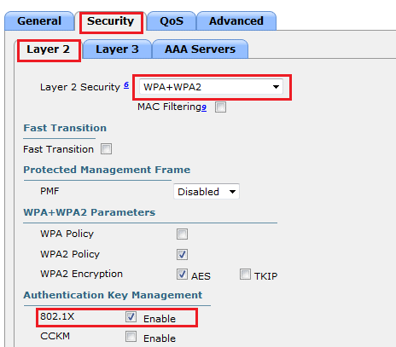The image size is (396, 347).
Task: Enable the MAC Filtering checkbox
Action: (x=220, y=107)
